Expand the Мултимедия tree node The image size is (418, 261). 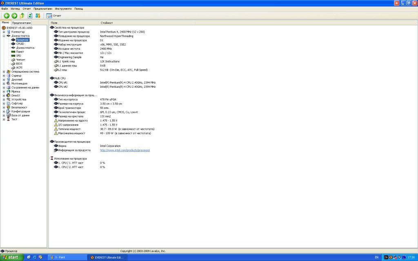click(4, 84)
